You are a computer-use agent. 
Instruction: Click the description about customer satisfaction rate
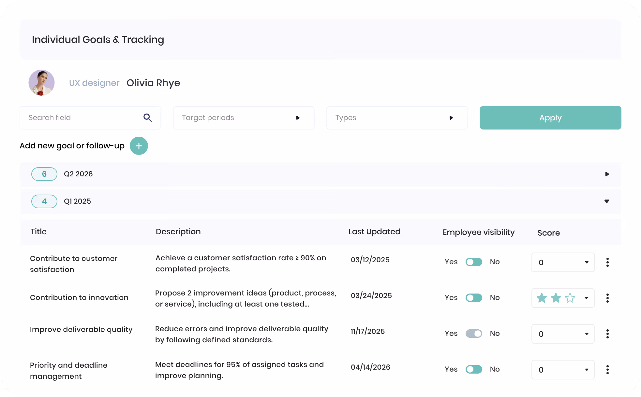[x=241, y=263]
